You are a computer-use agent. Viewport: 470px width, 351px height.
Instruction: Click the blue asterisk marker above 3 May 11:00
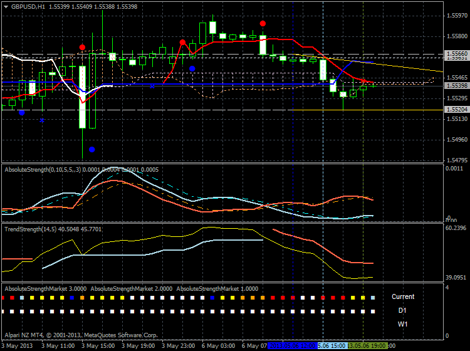click(42, 120)
